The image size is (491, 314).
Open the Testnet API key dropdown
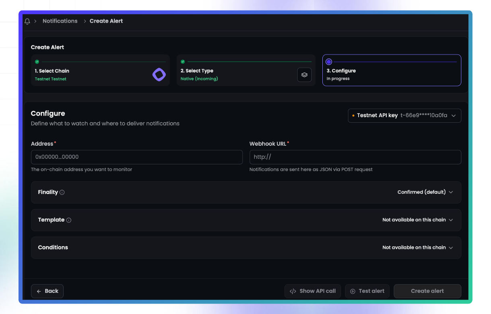pos(404,116)
